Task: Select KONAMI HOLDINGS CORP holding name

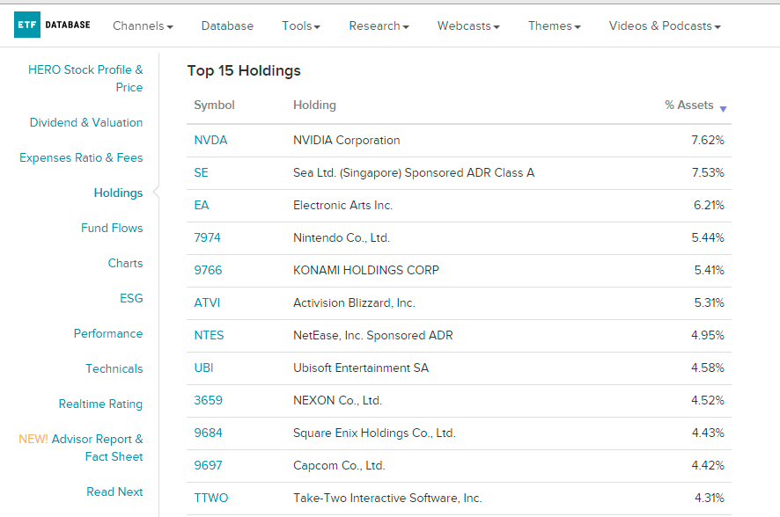Action: pyautogui.click(x=366, y=271)
